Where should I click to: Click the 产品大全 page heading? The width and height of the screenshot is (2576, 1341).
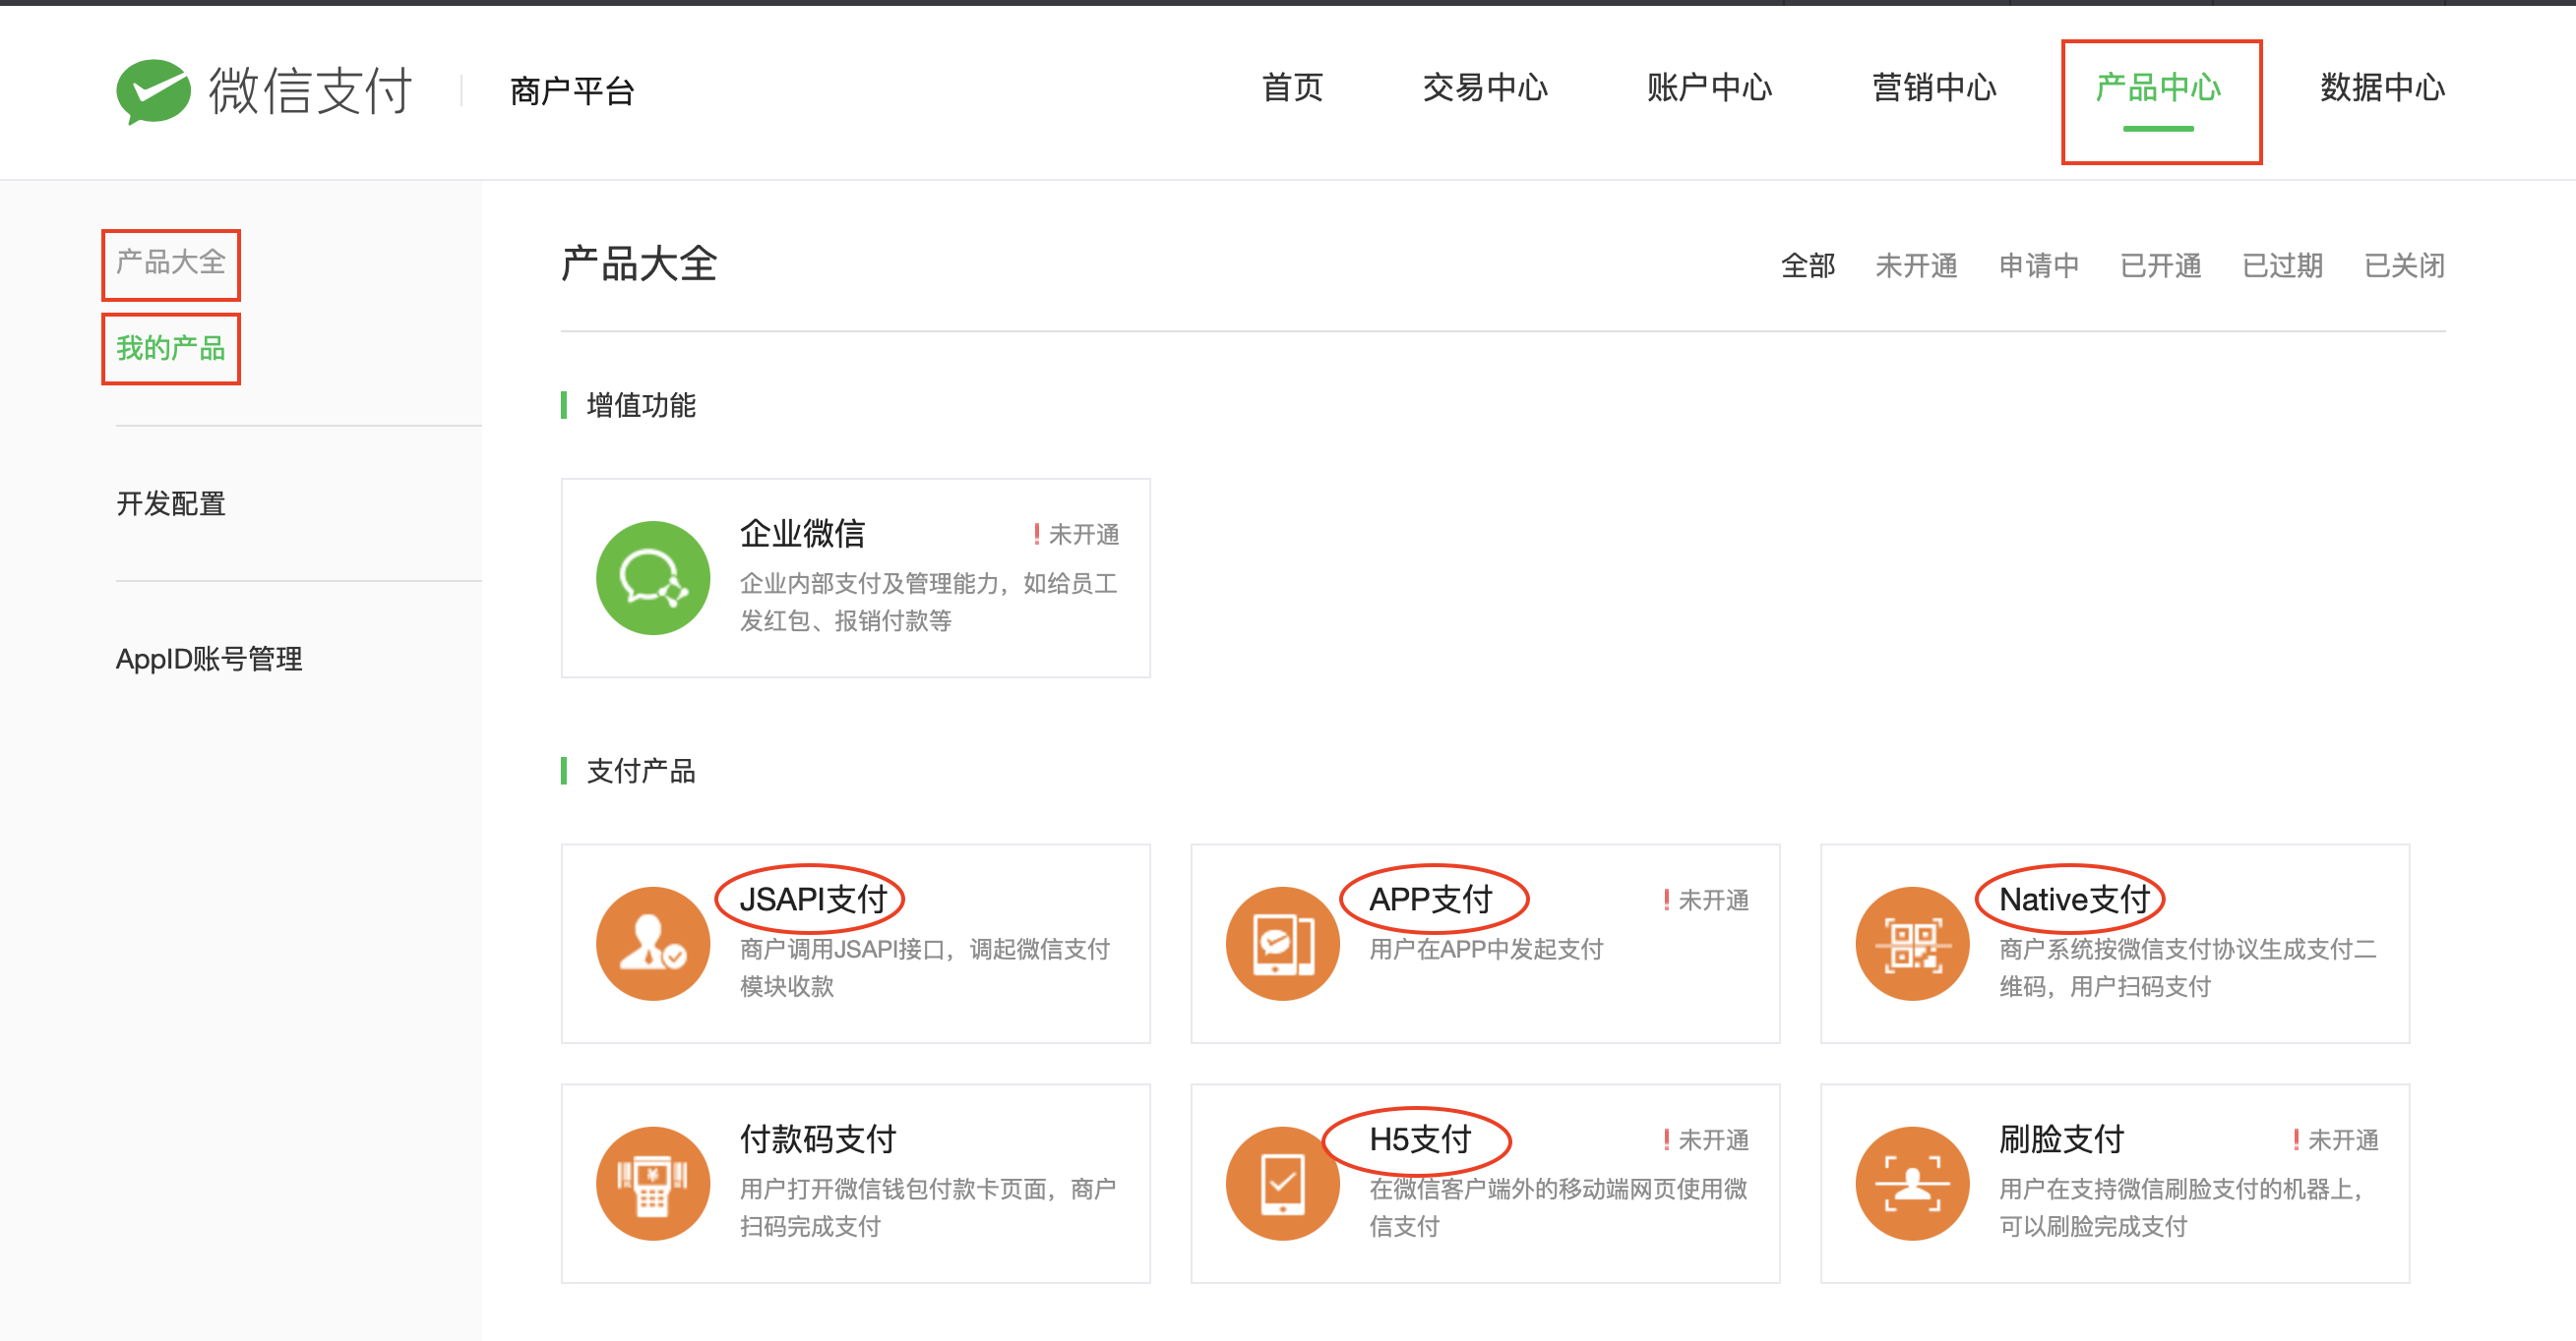pyautogui.click(x=638, y=264)
